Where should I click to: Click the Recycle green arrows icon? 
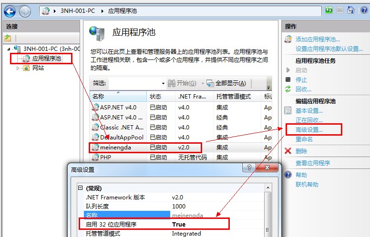coord(288,89)
